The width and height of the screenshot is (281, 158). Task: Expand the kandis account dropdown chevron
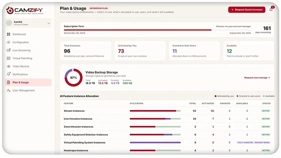click(49, 23)
